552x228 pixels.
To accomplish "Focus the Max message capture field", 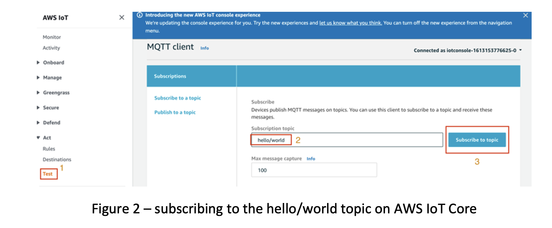I will (x=314, y=170).
